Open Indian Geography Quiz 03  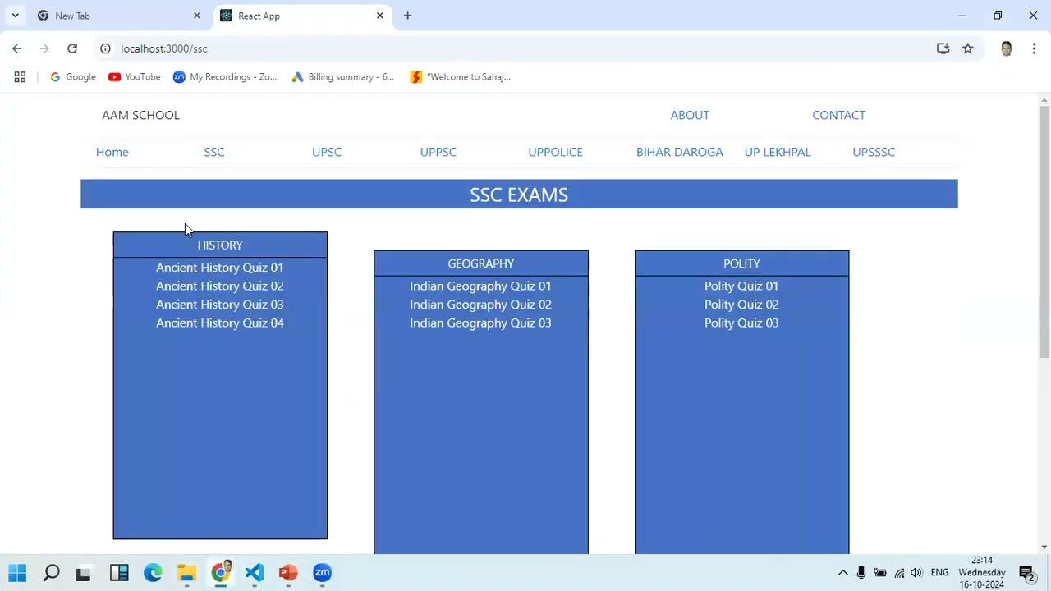[480, 323]
